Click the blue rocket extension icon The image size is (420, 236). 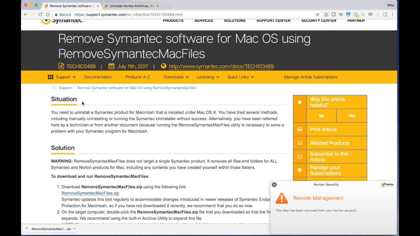tap(348, 14)
